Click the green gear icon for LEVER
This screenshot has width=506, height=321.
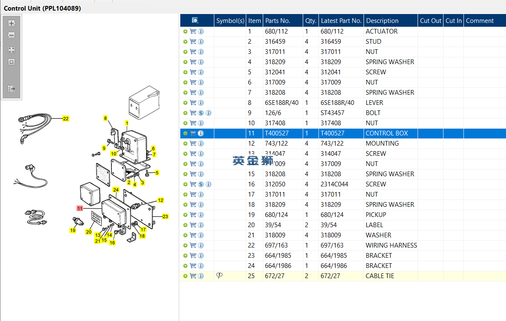pyautogui.click(x=185, y=103)
